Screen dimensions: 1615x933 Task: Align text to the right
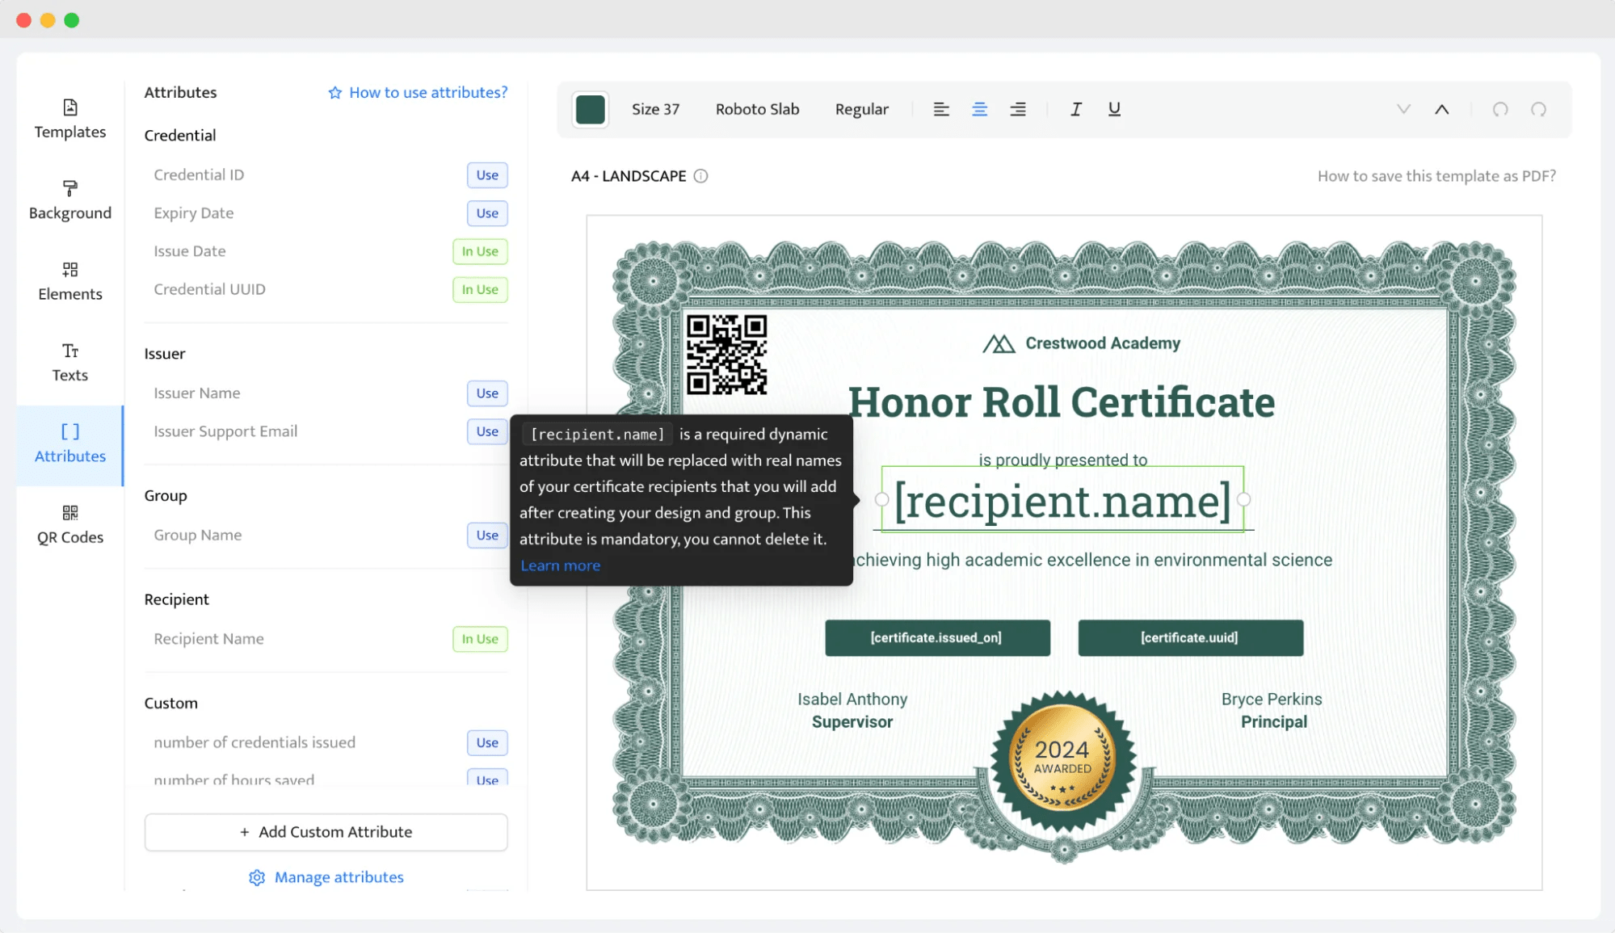(1018, 109)
